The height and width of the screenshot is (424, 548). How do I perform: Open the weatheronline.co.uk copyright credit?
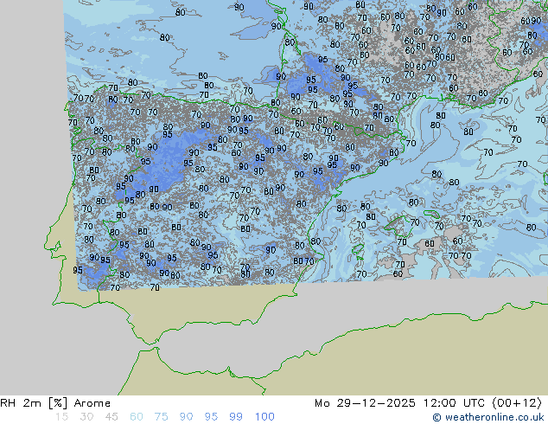488,417
